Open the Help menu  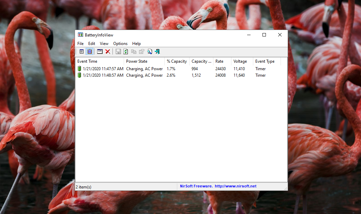(136, 44)
